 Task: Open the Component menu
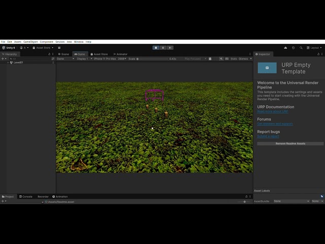pyautogui.click(x=46, y=42)
